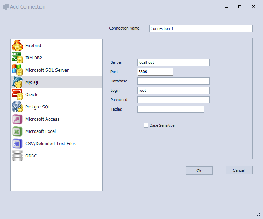Viewport: 263px width, 219px height.
Task: Close the Add Connection dialog
Action: (253, 7)
